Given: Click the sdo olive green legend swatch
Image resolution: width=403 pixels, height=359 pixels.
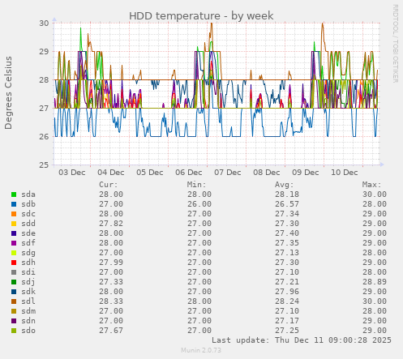Looking at the screenshot, I should click(14, 331).
